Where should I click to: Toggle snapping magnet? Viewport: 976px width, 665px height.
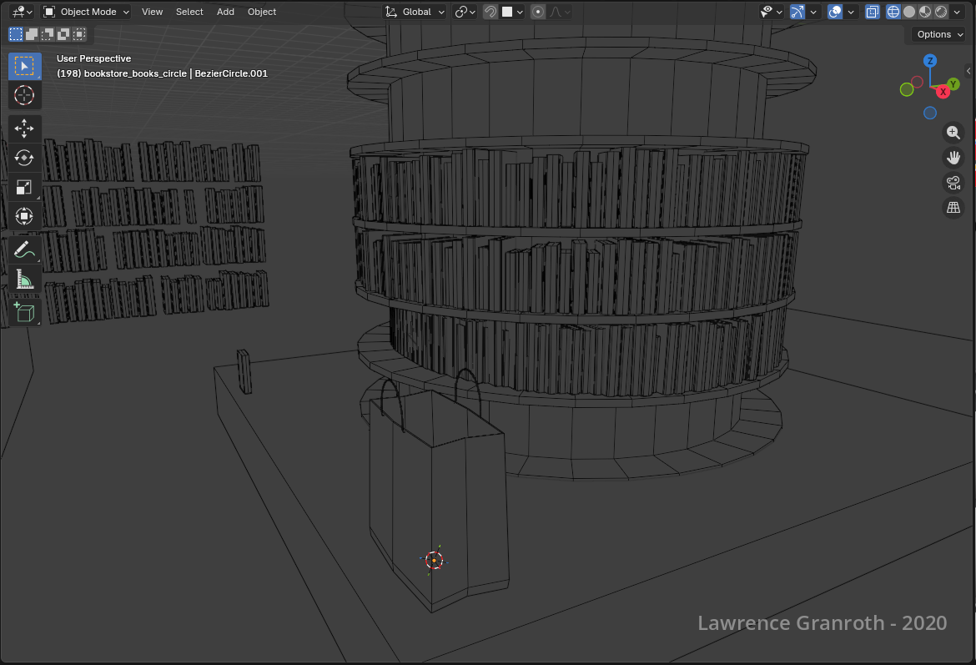coord(491,12)
